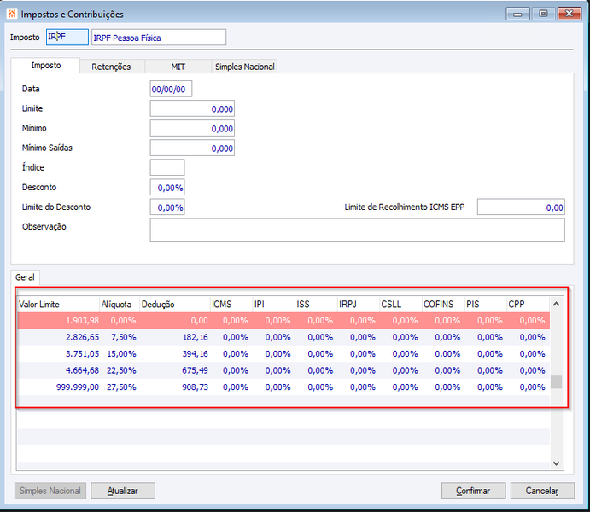
Task: Minimize the Impostos e Contribuições window
Action: tap(517, 14)
